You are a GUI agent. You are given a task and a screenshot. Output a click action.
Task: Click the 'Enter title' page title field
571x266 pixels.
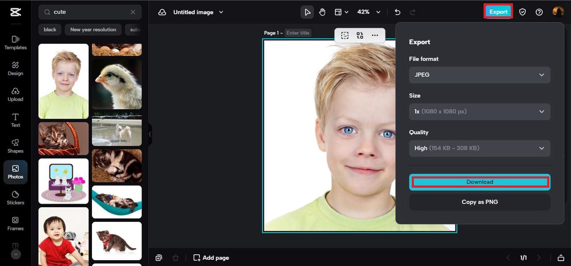pyautogui.click(x=298, y=33)
